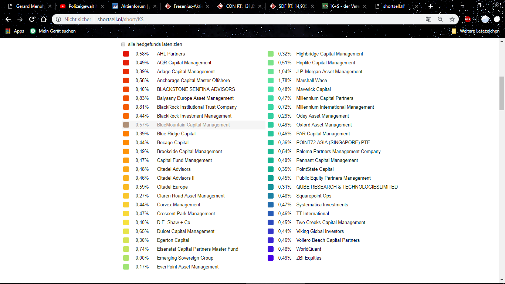Tick the 'alle hedgefunds laten zien' checkbox
Image resolution: width=505 pixels, height=284 pixels.
pyautogui.click(x=123, y=44)
